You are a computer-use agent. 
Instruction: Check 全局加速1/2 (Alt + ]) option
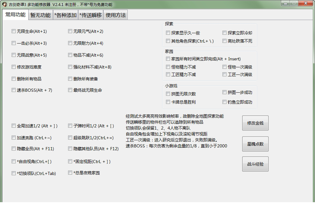click(14, 126)
